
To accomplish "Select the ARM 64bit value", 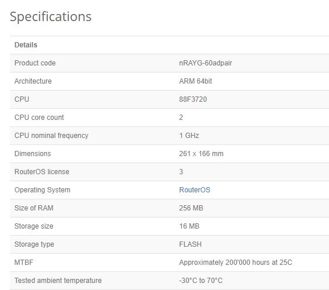I will (196, 81).
